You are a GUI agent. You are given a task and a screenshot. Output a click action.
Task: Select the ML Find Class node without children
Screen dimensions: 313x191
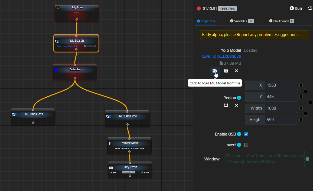(33, 117)
